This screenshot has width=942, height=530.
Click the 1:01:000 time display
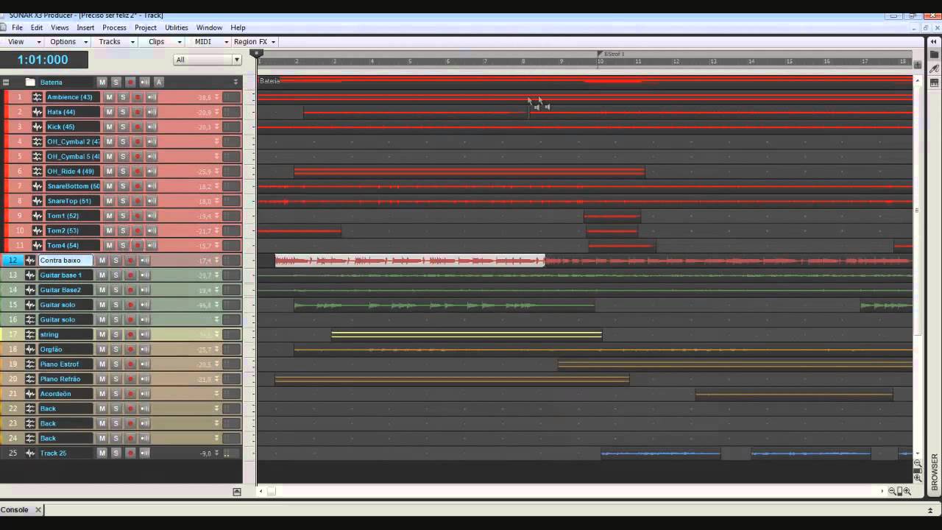tap(43, 60)
